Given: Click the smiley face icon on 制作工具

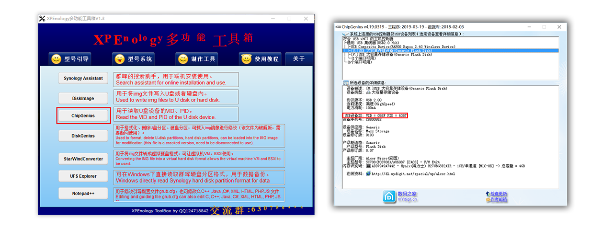Looking at the screenshot, I should coord(183,59).
